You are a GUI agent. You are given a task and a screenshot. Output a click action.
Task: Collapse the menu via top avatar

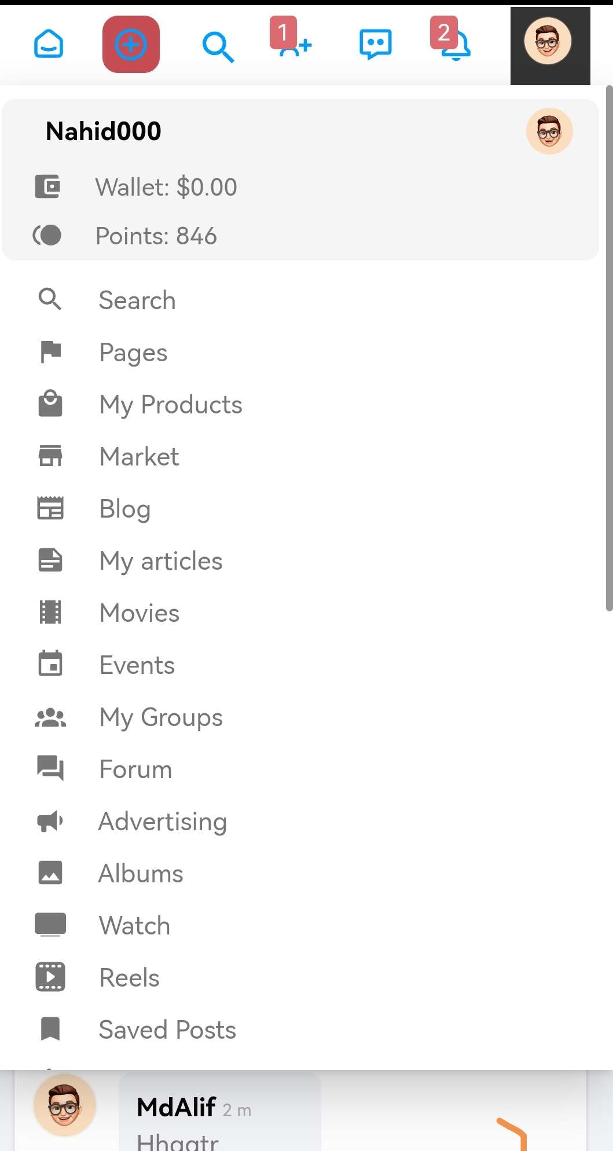(548, 42)
